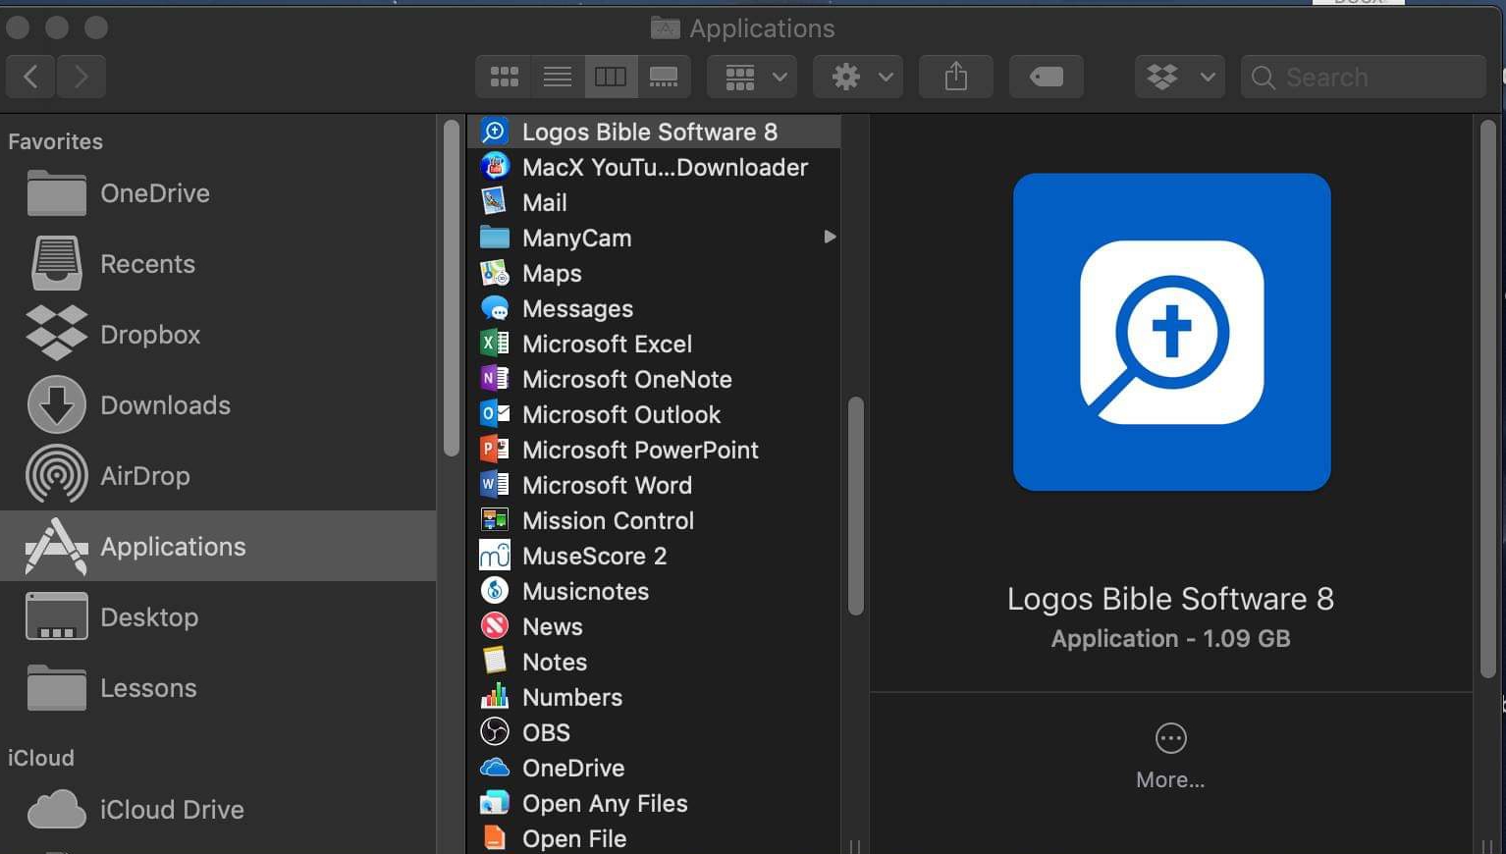Click the large Logos app preview image
This screenshot has height=854, width=1506.
coord(1172,332)
